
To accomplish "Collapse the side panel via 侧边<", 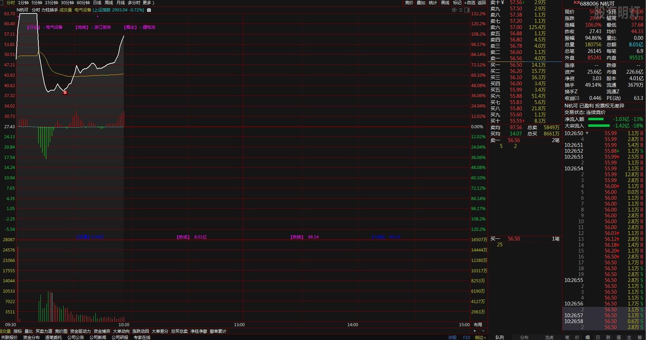I will (480, 337).
